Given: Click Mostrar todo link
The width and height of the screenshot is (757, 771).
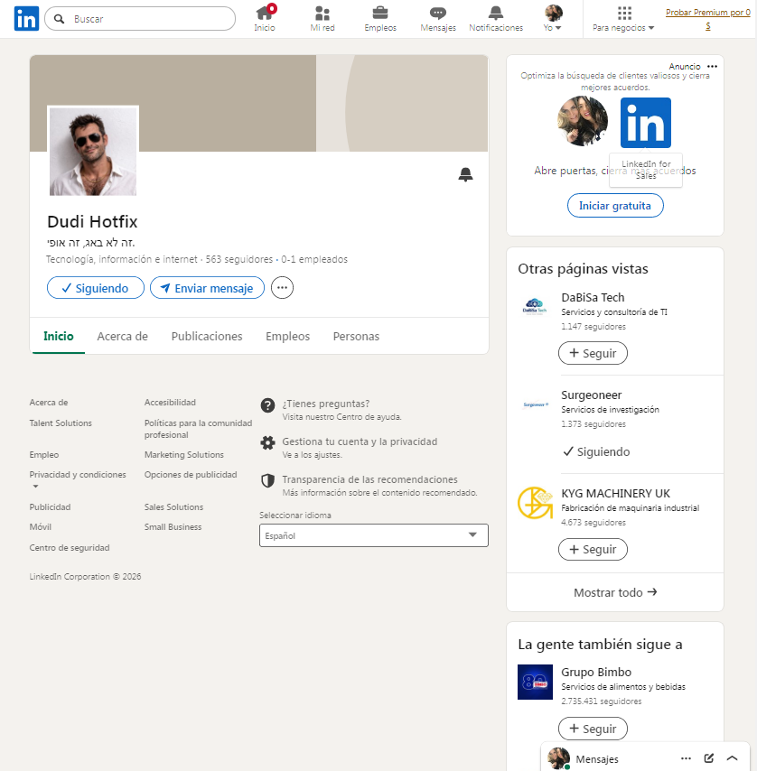Looking at the screenshot, I should coord(615,592).
